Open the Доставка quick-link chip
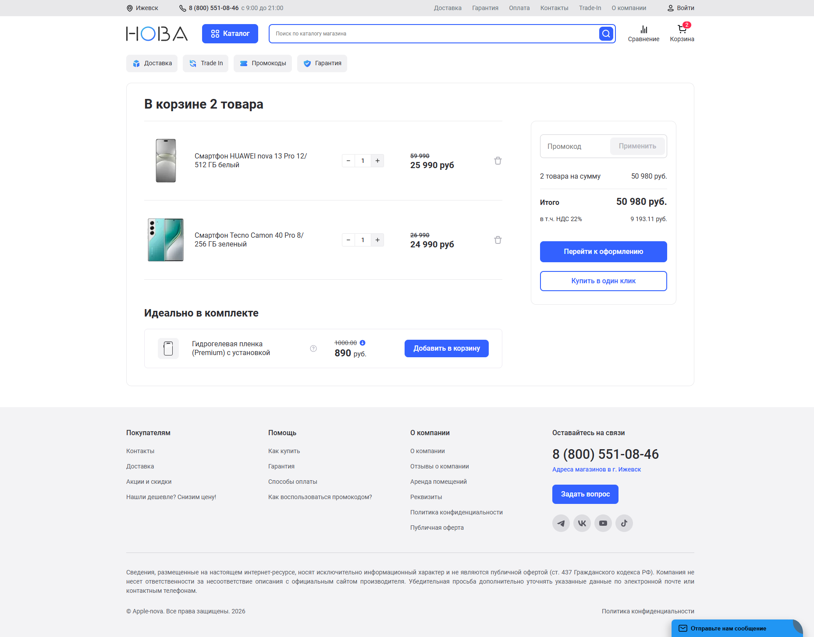The image size is (814, 637). [152, 63]
